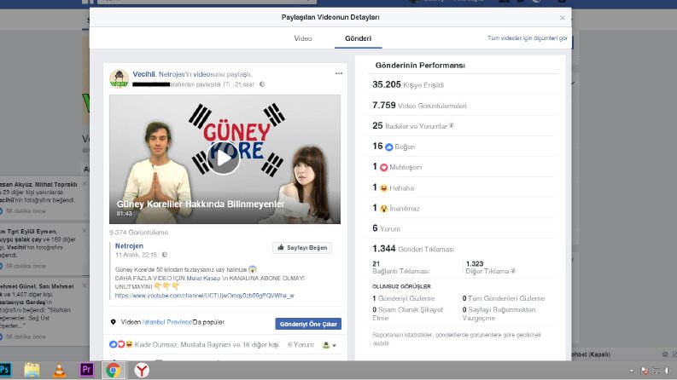Click the Vecihi page profile picture

[x=119, y=79]
